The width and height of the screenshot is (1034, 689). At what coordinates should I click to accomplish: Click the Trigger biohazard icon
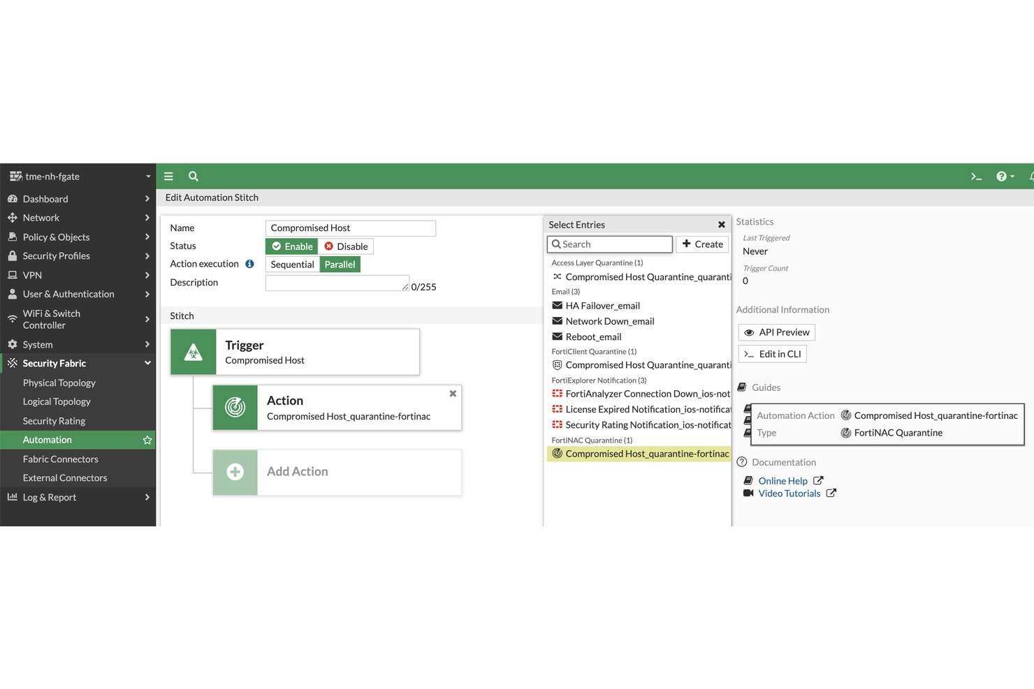[194, 352]
